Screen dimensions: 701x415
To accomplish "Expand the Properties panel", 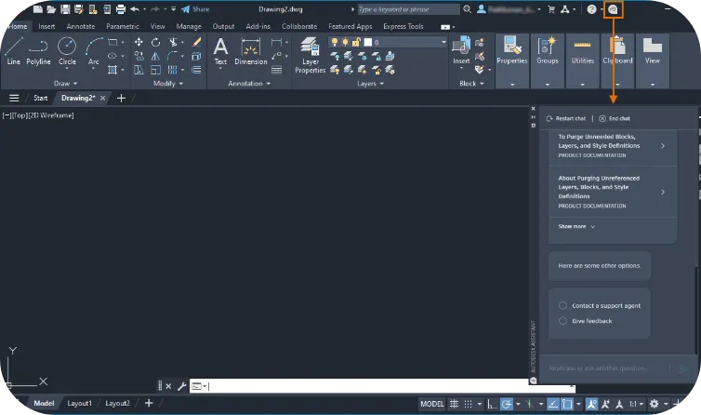I will (512, 84).
